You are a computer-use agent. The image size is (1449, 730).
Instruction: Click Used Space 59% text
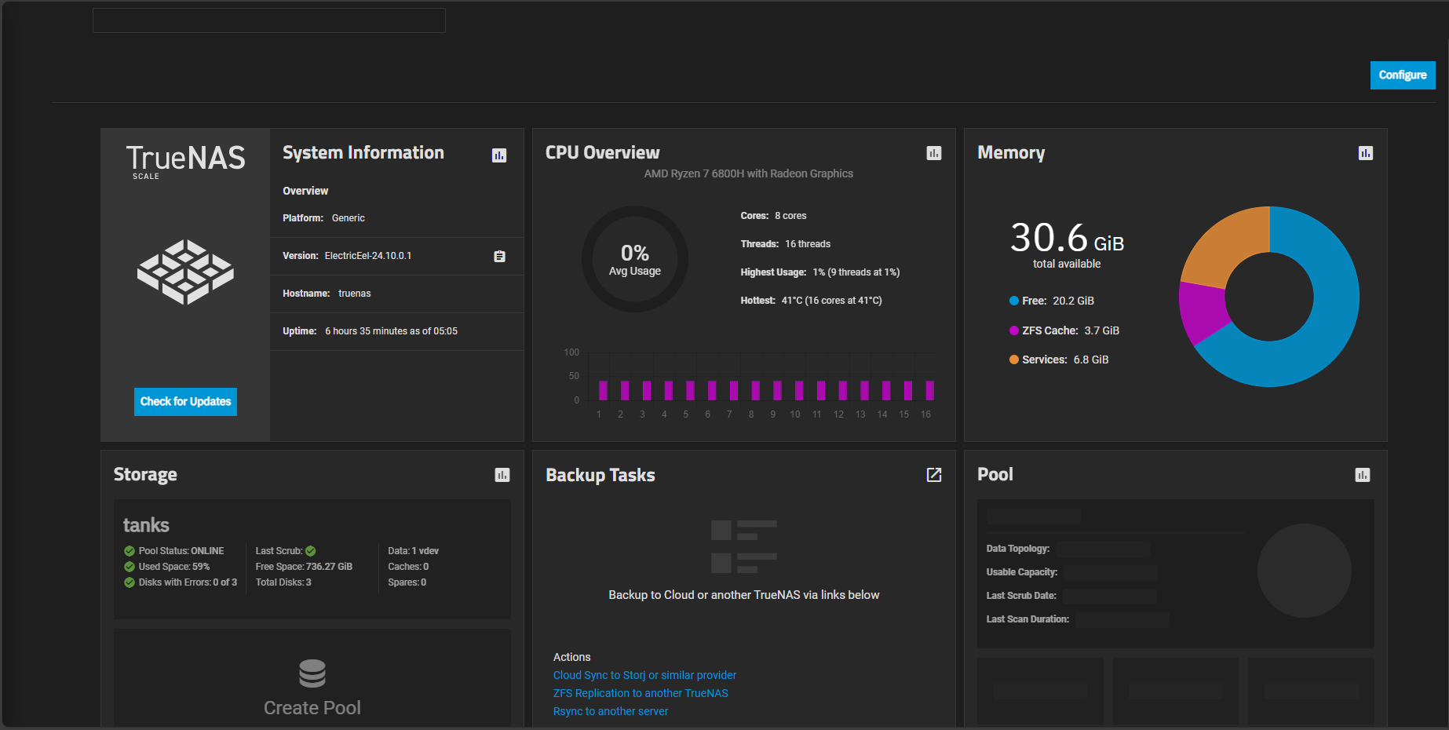click(x=174, y=567)
